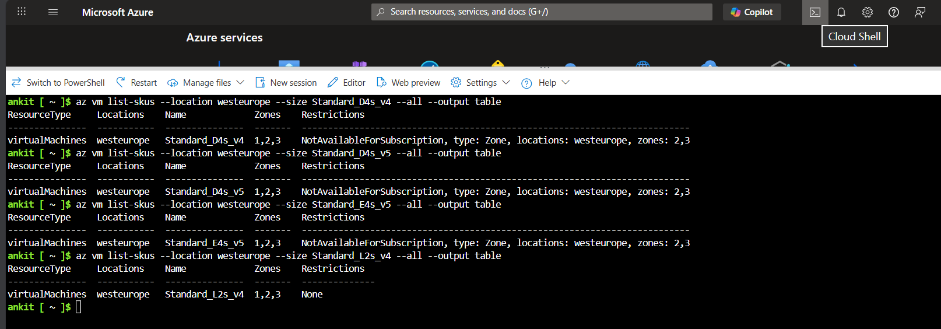Click the Manage files cloud upload icon
The width and height of the screenshot is (941, 329).
click(x=173, y=83)
